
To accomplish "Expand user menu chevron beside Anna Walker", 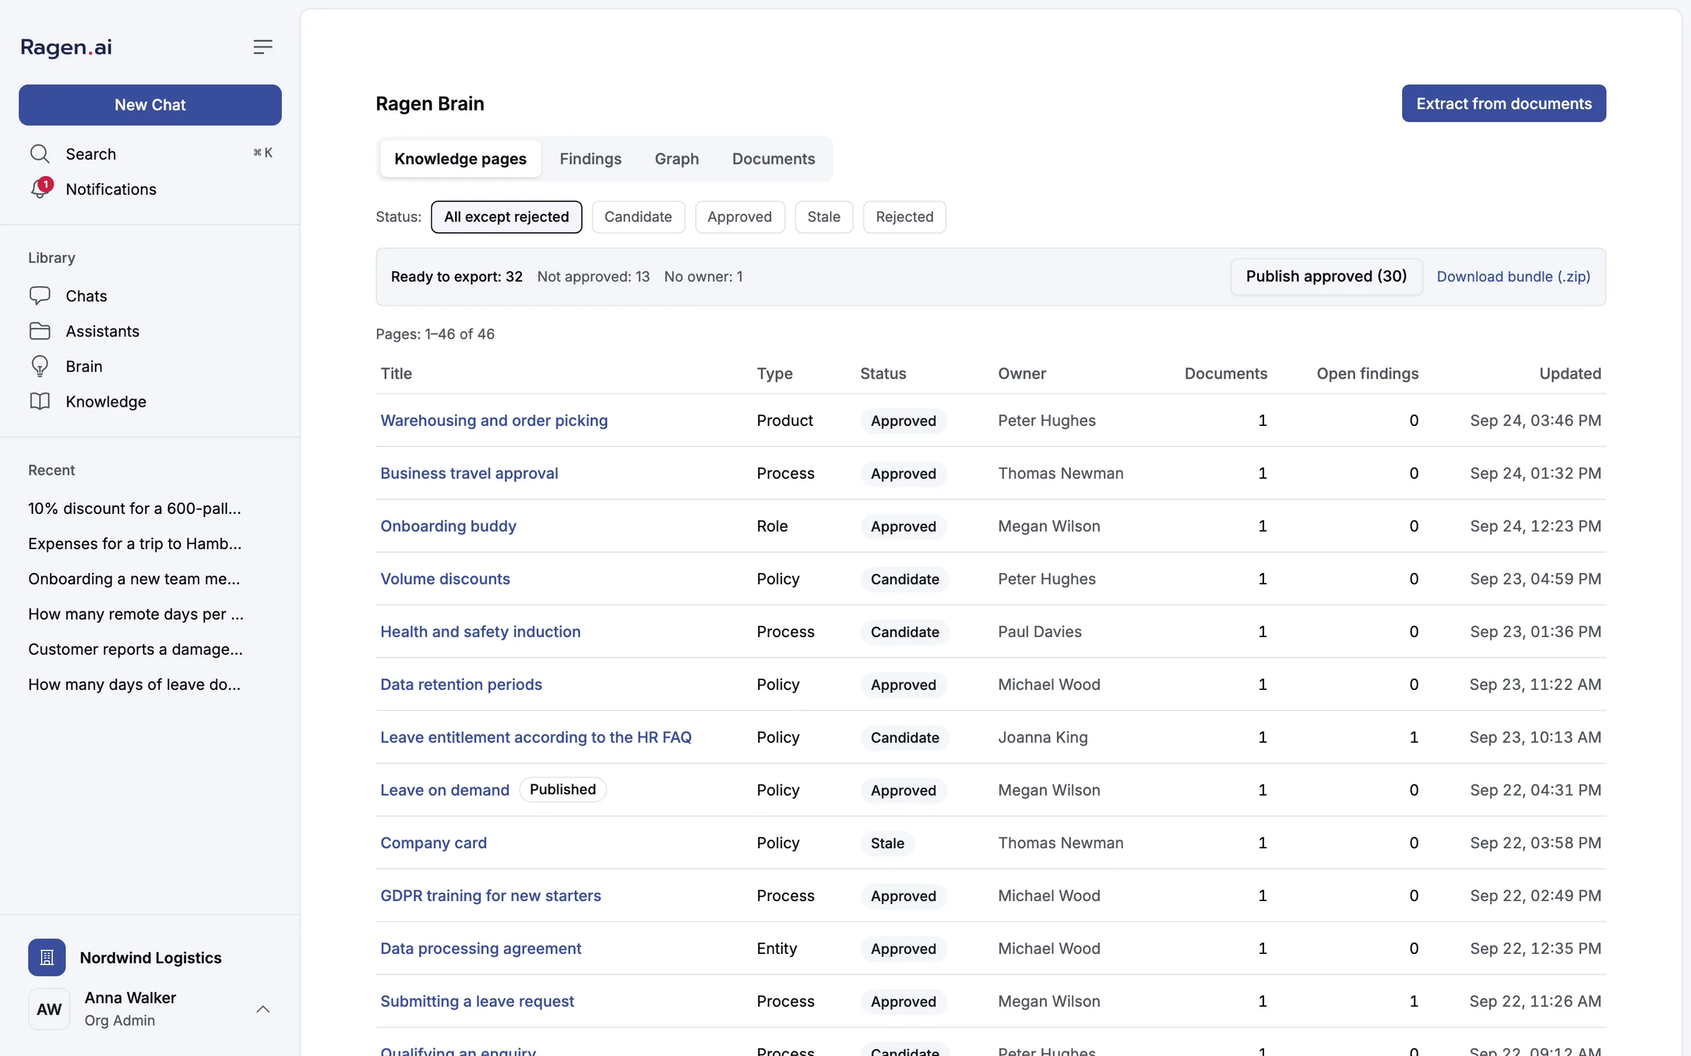I will pos(263,1009).
